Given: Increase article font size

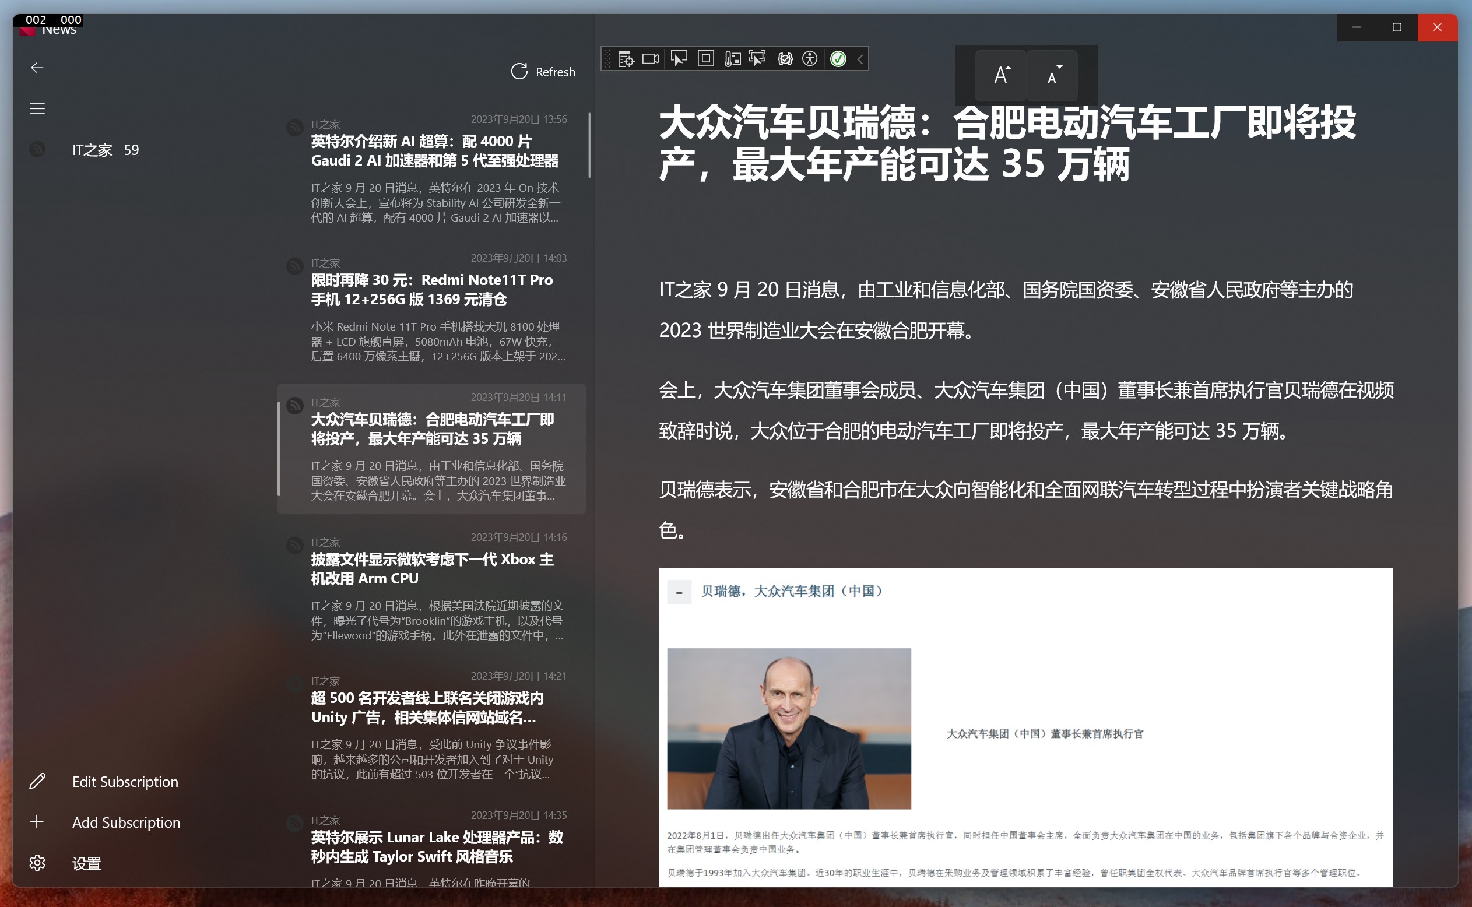Looking at the screenshot, I should 1000,76.
